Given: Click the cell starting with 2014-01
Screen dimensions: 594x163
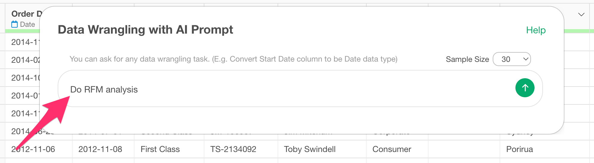Looking at the screenshot, I should tap(25, 96).
